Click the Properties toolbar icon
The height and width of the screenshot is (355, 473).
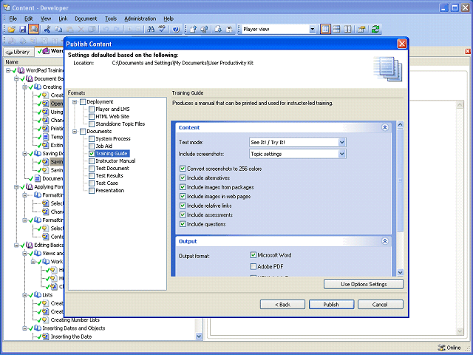tap(361, 30)
